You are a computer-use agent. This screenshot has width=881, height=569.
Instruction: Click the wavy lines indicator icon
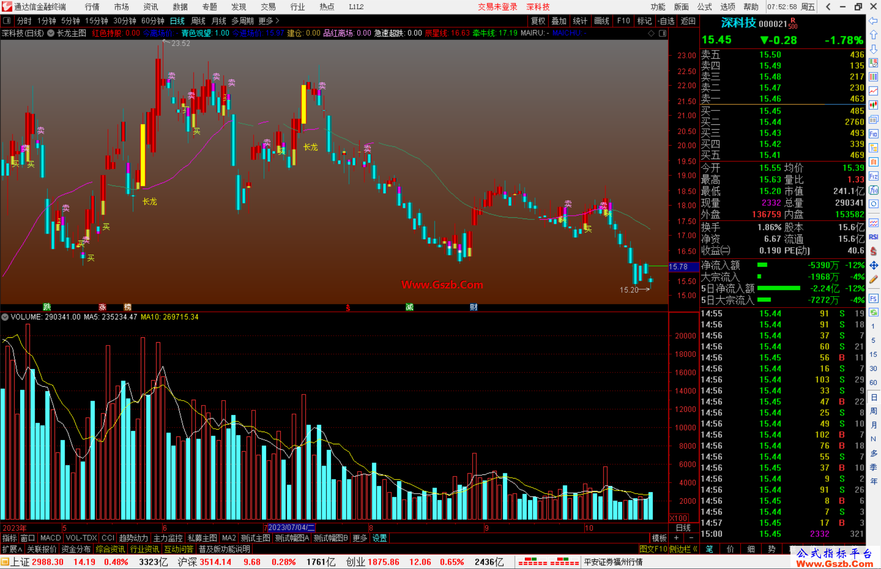(x=873, y=223)
